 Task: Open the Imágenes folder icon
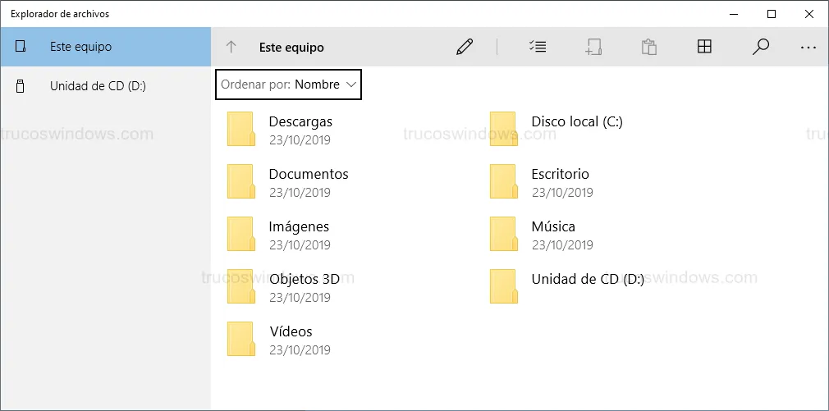[x=241, y=235]
